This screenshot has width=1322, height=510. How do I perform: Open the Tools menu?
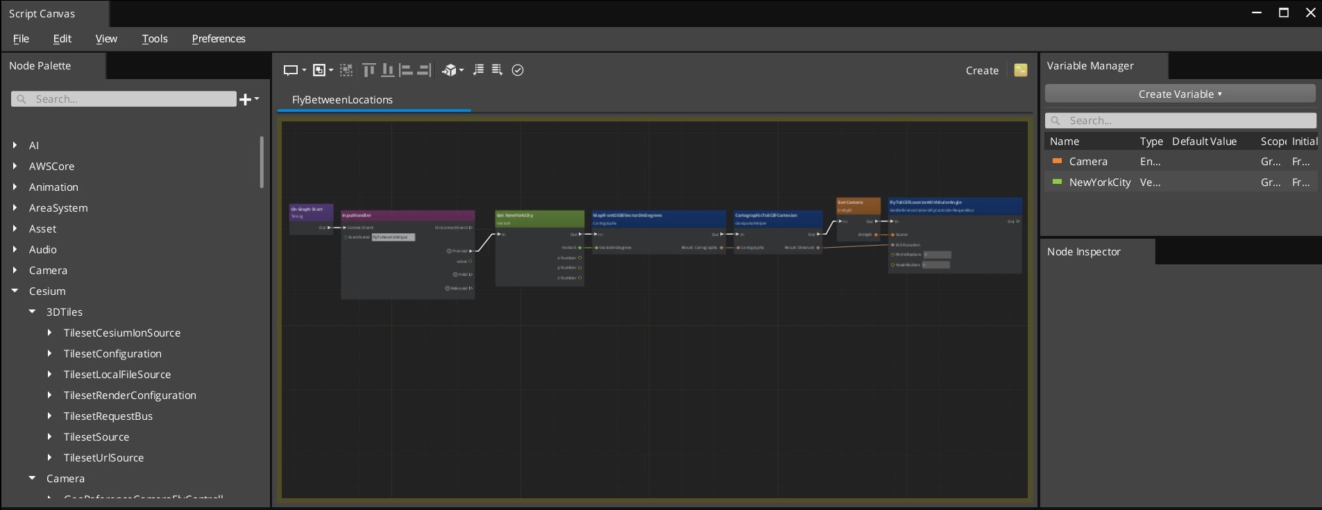tap(155, 39)
